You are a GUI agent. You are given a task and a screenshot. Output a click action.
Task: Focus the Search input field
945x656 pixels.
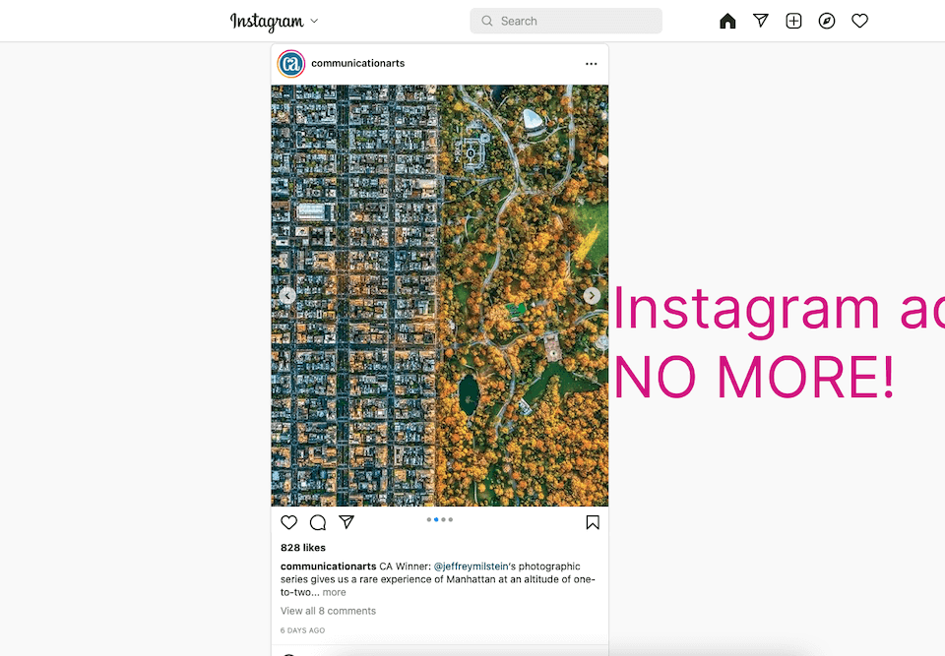[x=566, y=21]
